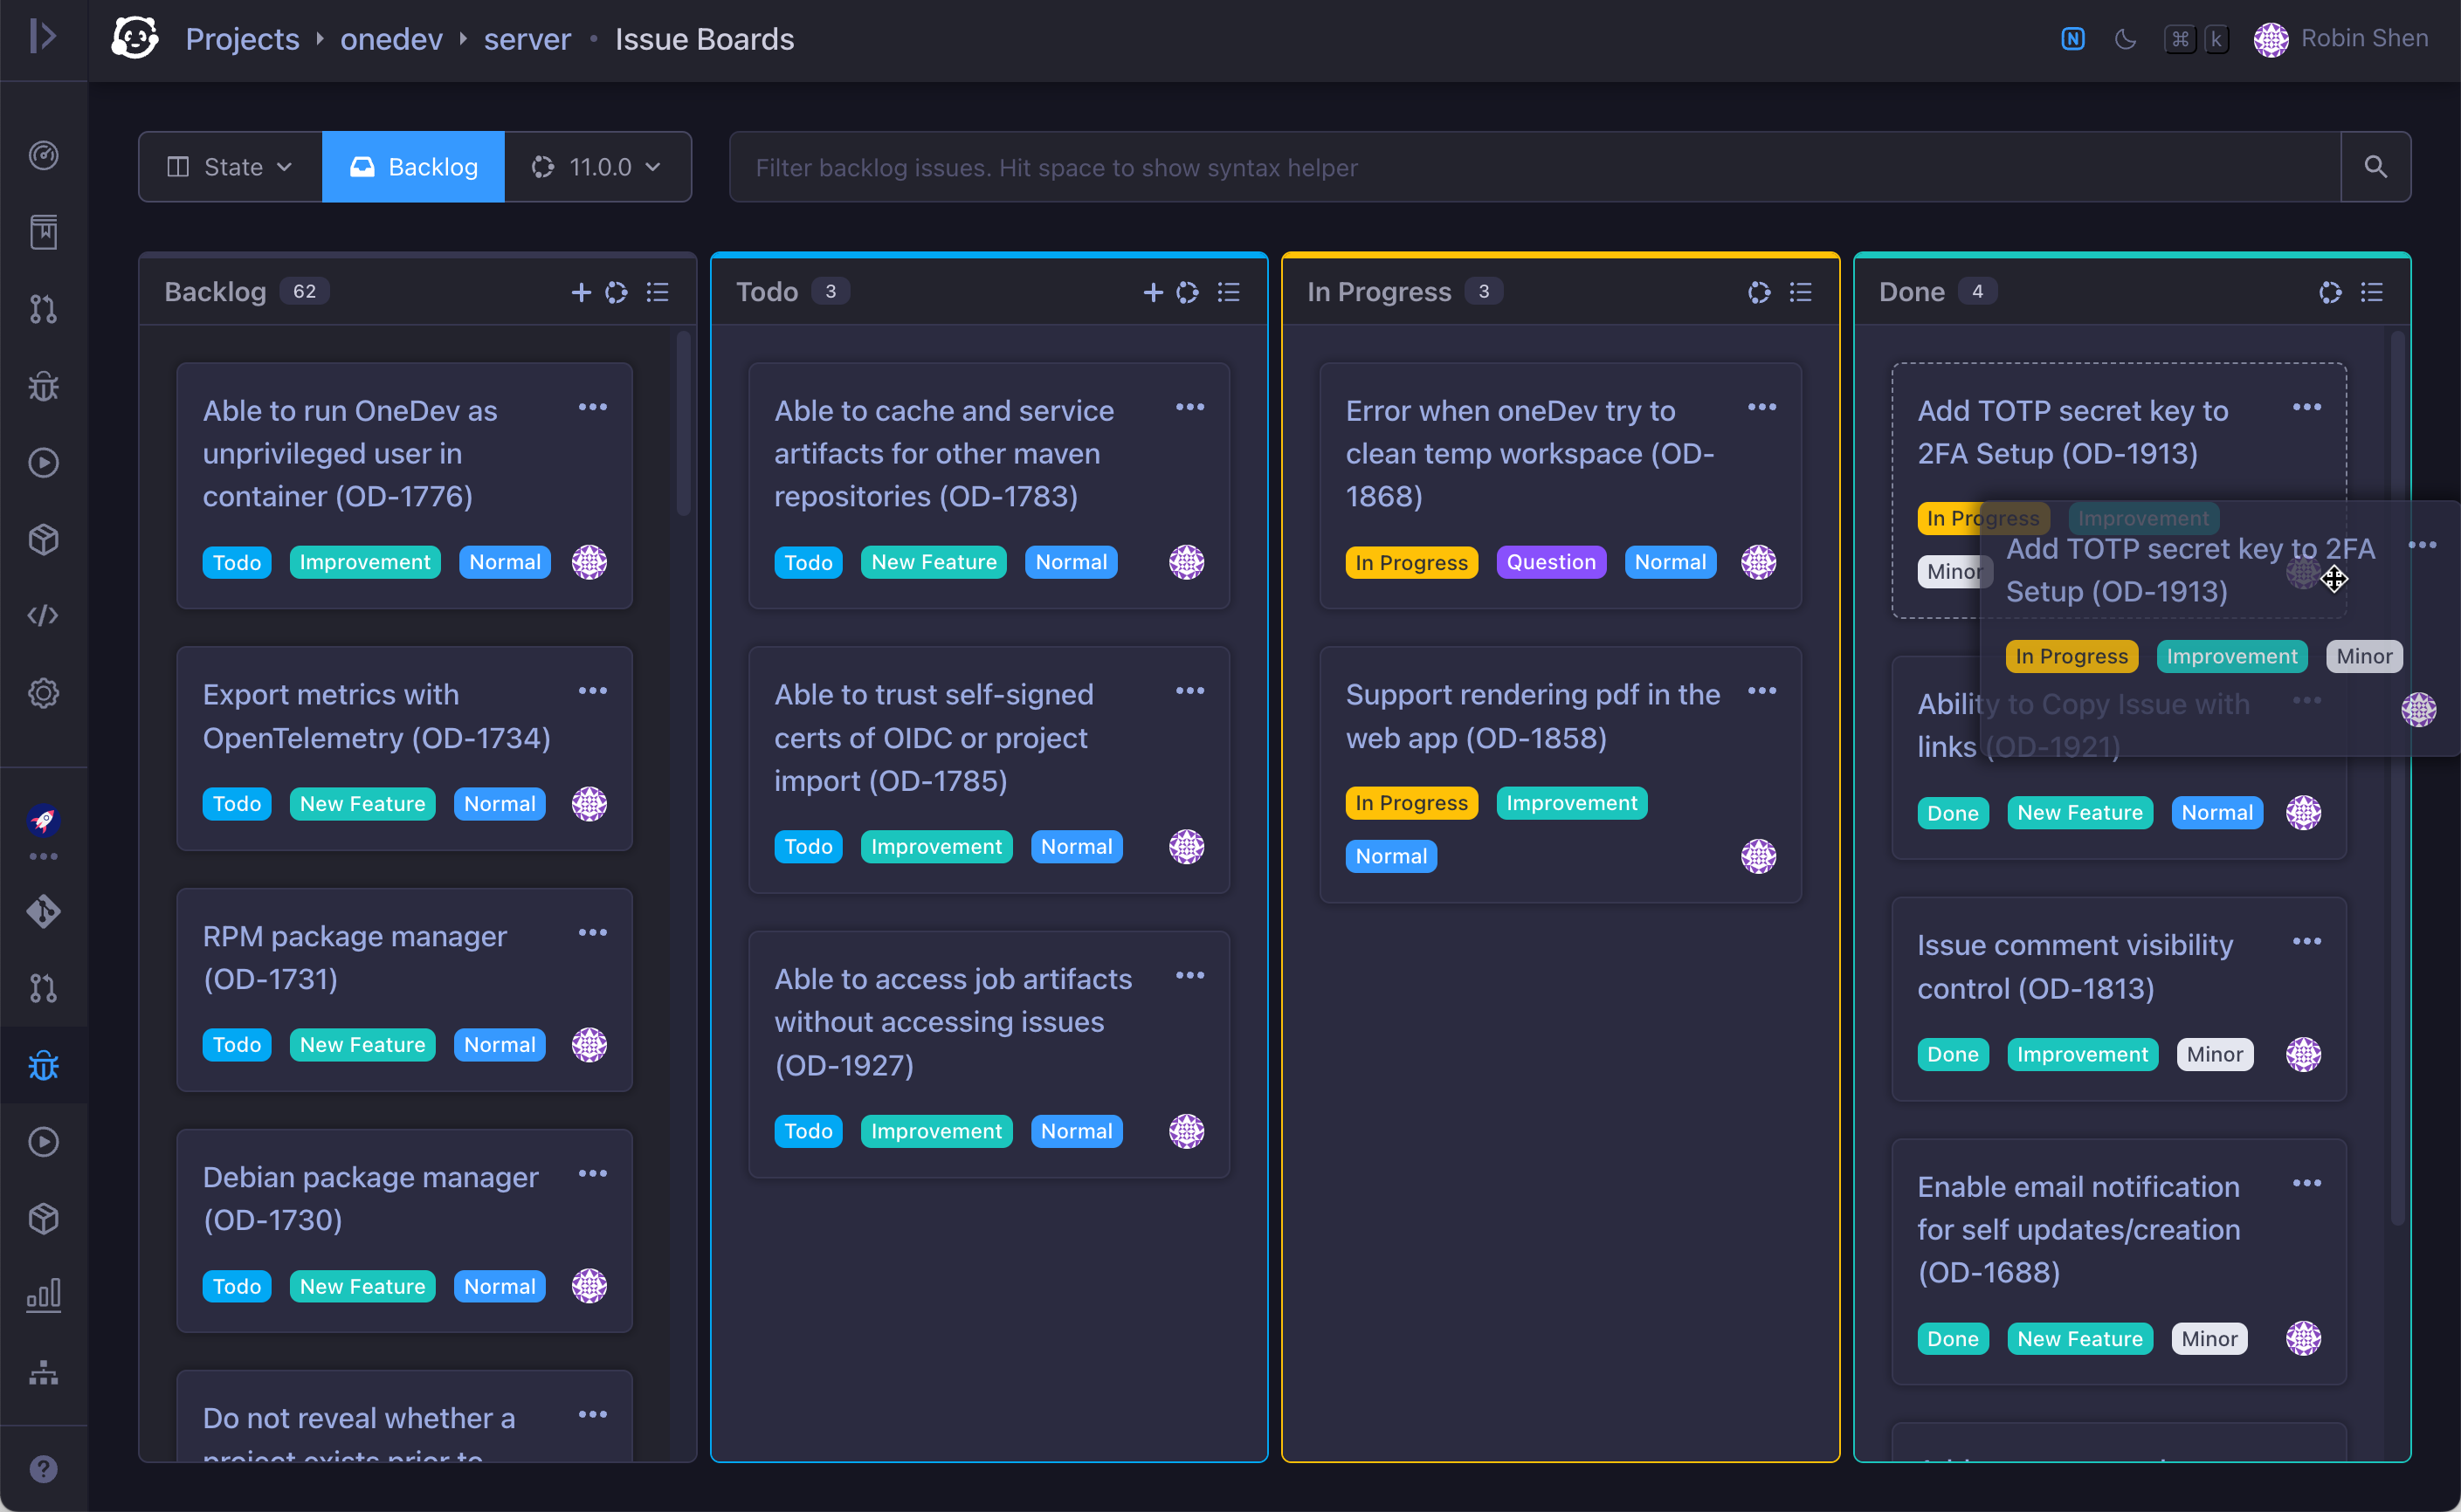This screenshot has width=2461, height=1512.
Task: Open the code browser icon in the sidebar
Action: coord(44,616)
